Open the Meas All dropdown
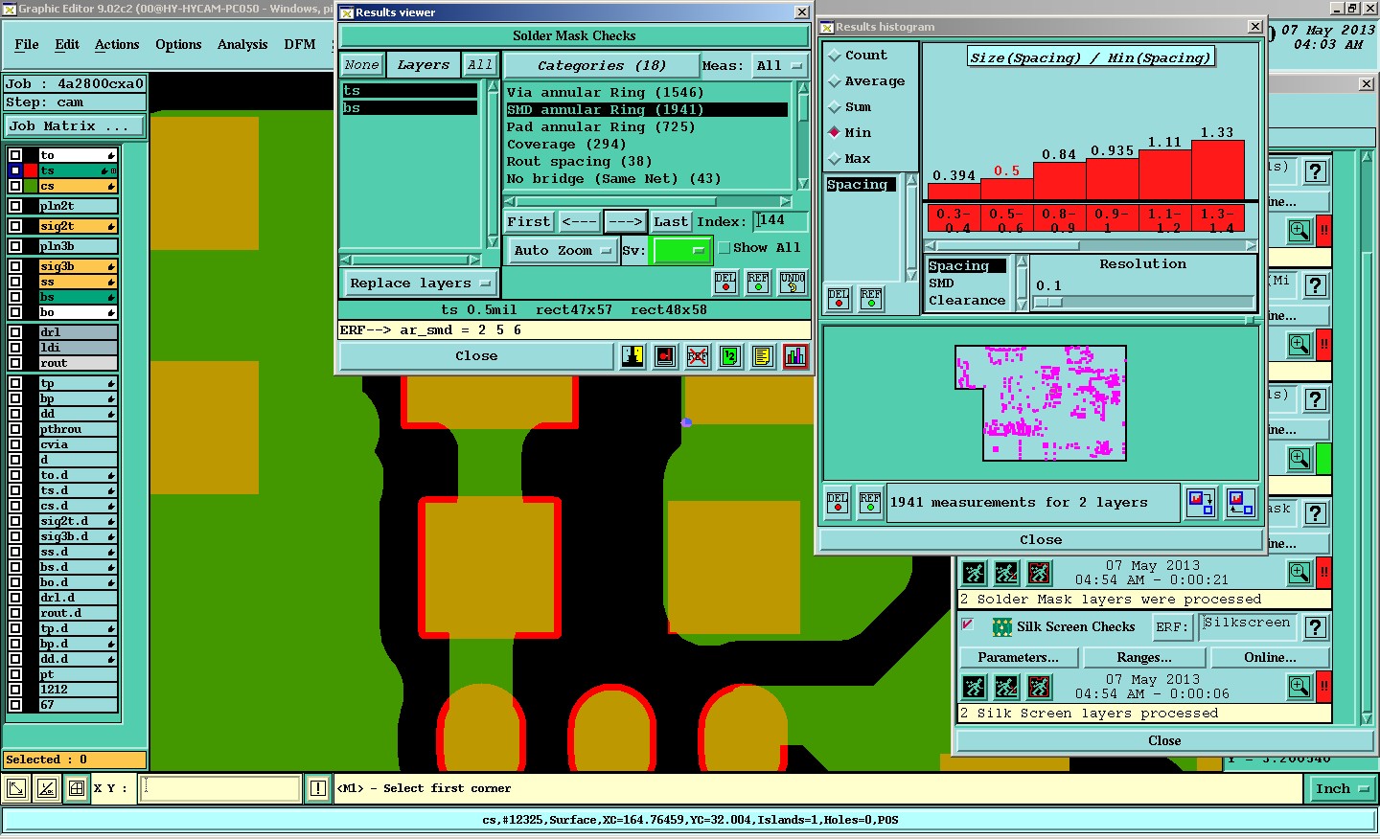 [779, 66]
